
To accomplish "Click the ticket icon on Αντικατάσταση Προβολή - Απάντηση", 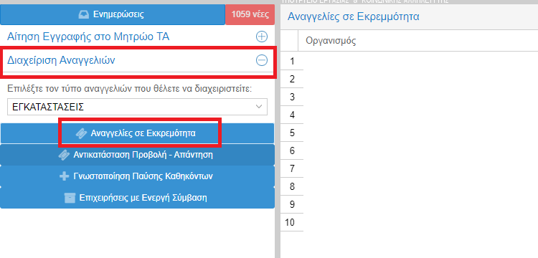I will [x=64, y=155].
